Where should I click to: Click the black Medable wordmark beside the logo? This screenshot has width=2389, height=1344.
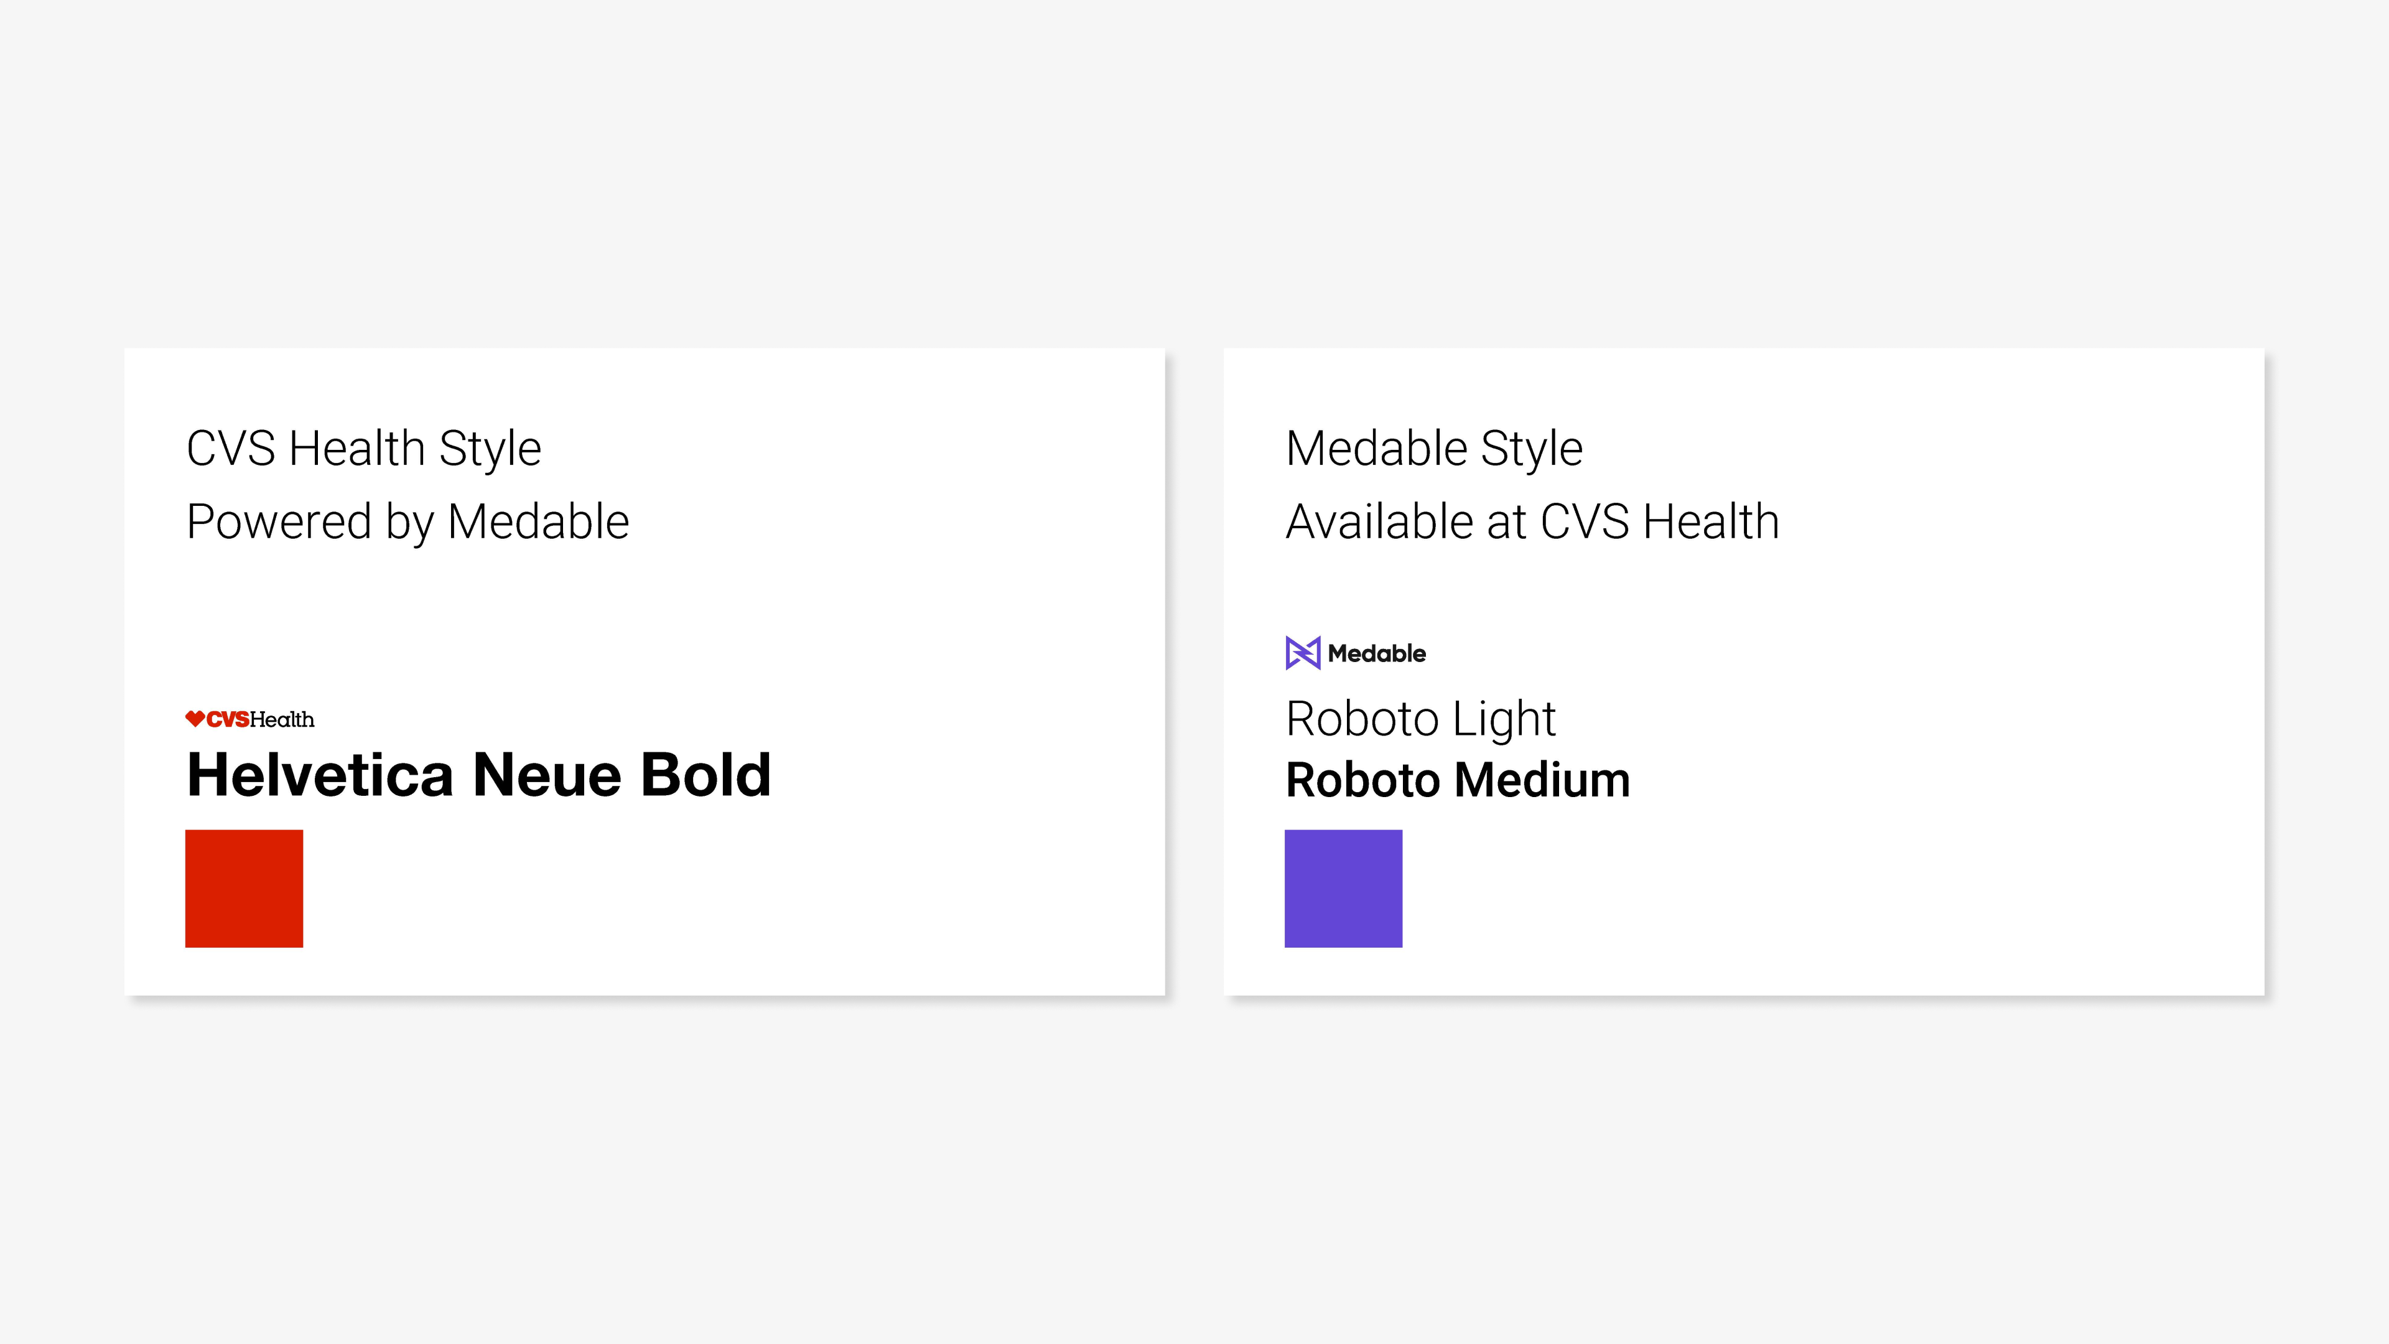(x=1376, y=654)
